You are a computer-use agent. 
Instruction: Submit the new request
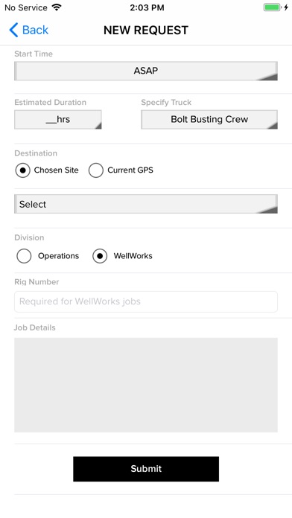[146, 469]
